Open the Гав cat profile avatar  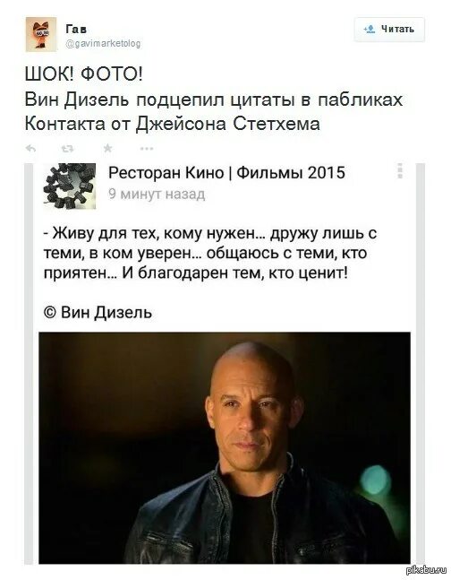pyautogui.click(x=41, y=34)
